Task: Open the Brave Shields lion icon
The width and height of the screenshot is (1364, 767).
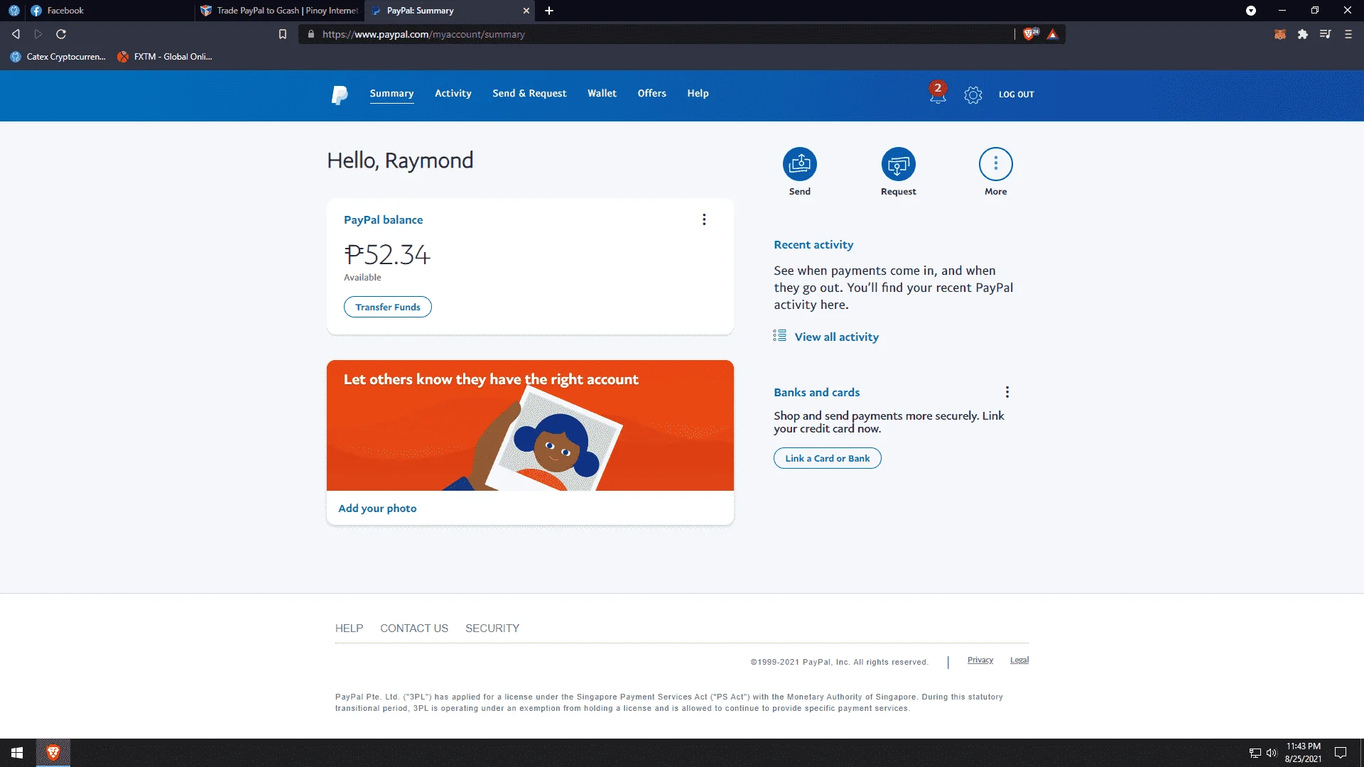Action: pyautogui.click(x=1030, y=34)
